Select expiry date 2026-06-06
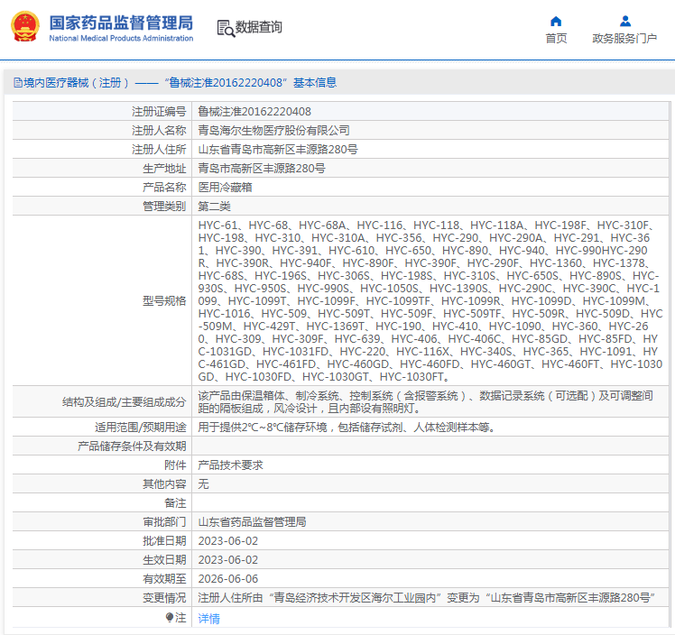This screenshot has width=675, height=635. pyautogui.click(x=228, y=579)
